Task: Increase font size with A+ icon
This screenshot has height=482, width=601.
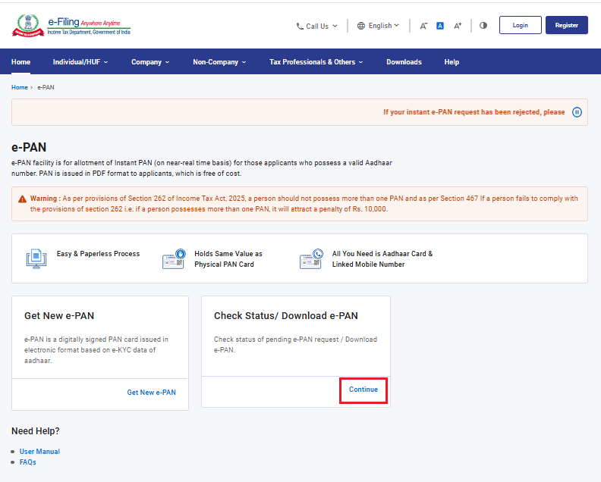Action: 458,26
